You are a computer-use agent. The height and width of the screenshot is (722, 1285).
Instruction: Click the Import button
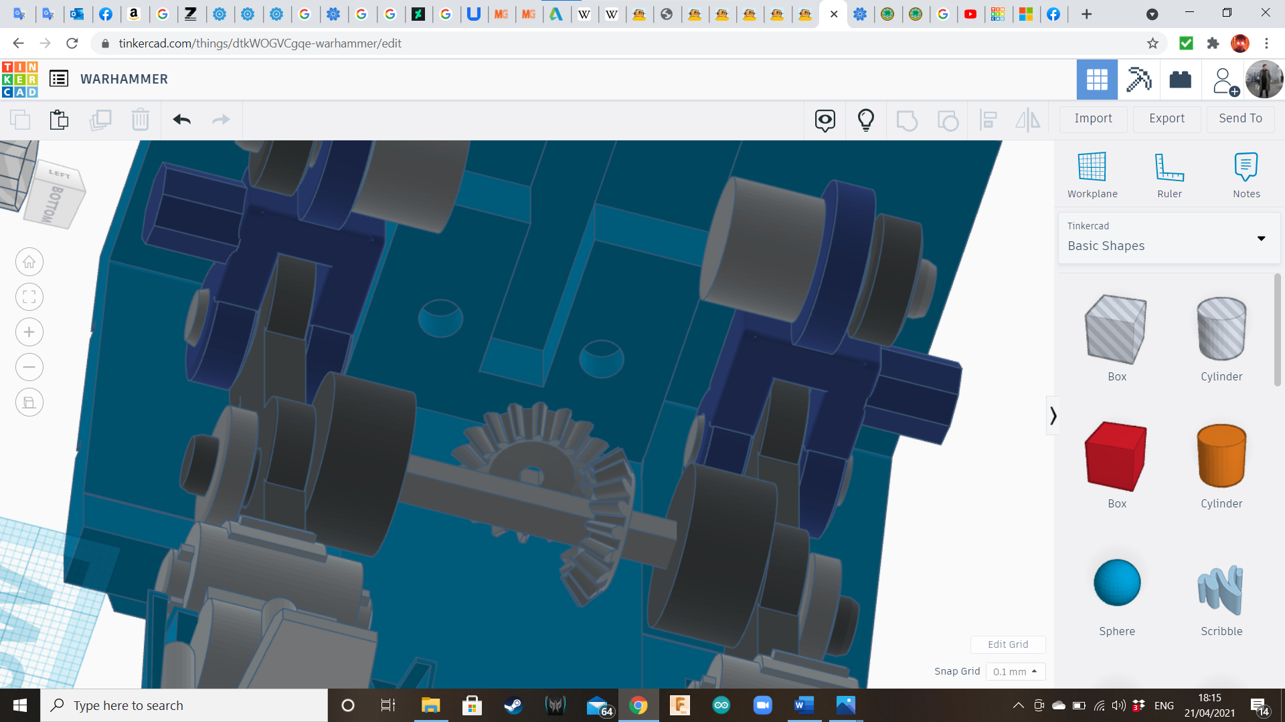(1093, 118)
